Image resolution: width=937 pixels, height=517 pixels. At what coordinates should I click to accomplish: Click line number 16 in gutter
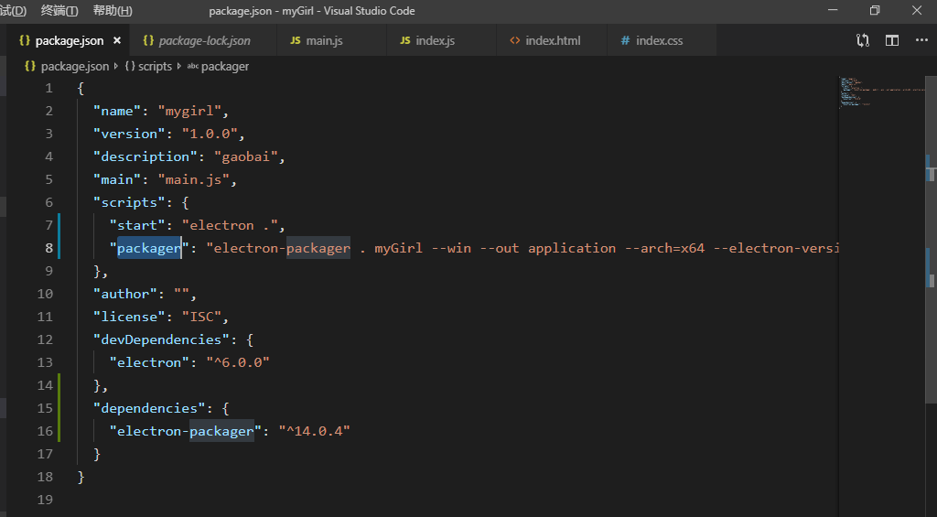(x=46, y=431)
